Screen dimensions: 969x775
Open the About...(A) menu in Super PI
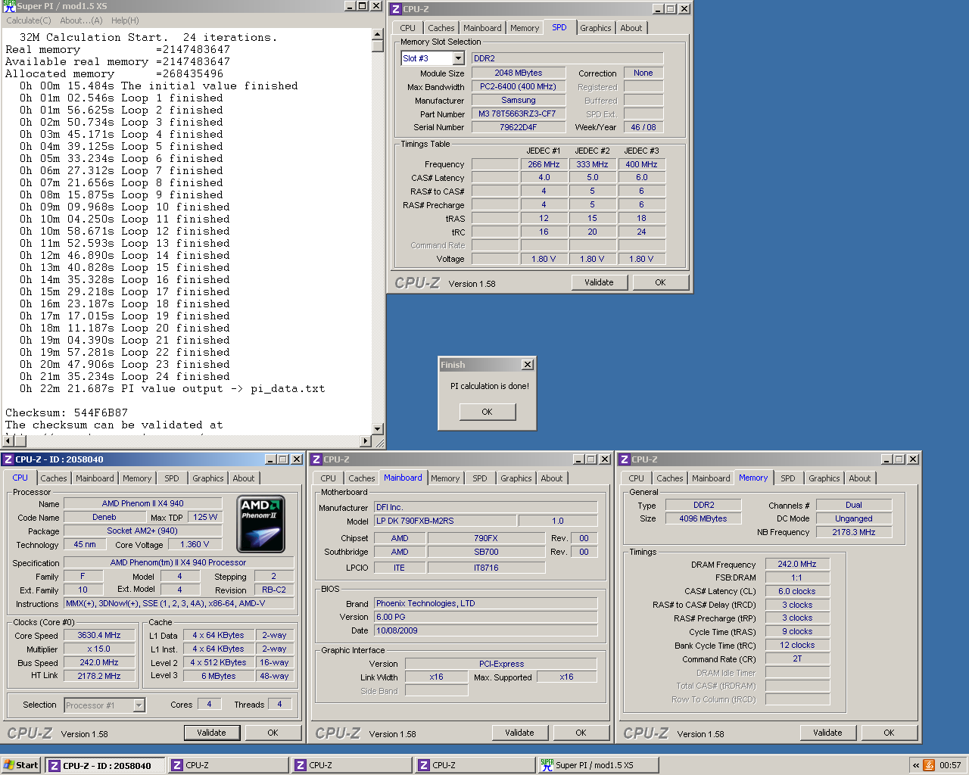pyautogui.click(x=82, y=20)
